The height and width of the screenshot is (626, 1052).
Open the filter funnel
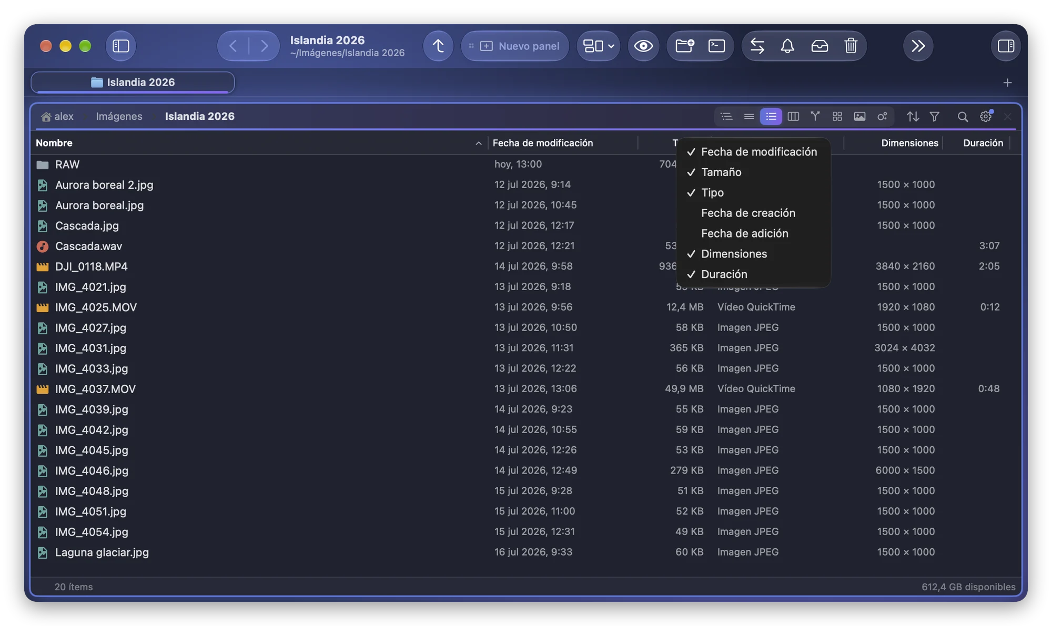(x=935, y=116)
